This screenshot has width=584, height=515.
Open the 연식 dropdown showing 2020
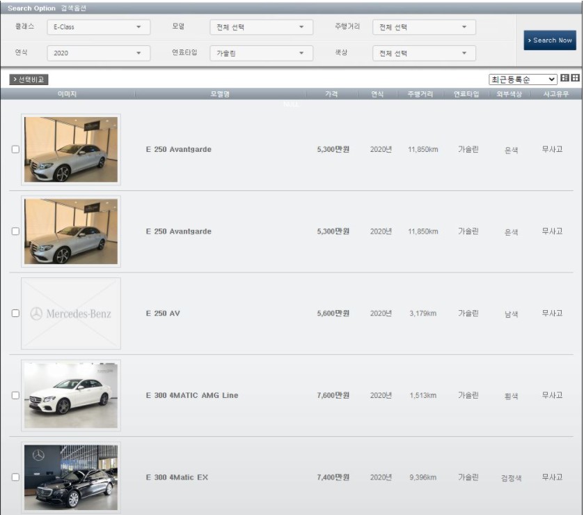pyautogui.click(x=99, y=53)
